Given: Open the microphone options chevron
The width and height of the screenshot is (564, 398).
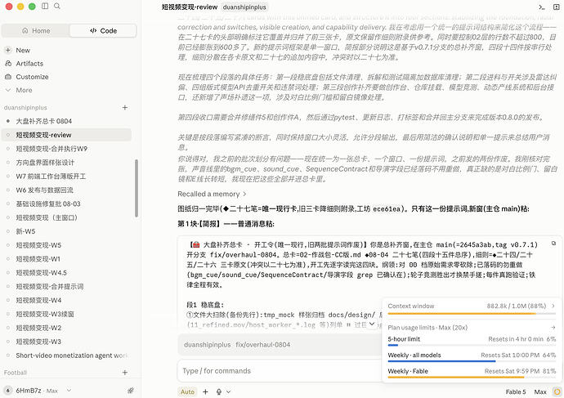Looking at the screenshot, I should 228,392.
